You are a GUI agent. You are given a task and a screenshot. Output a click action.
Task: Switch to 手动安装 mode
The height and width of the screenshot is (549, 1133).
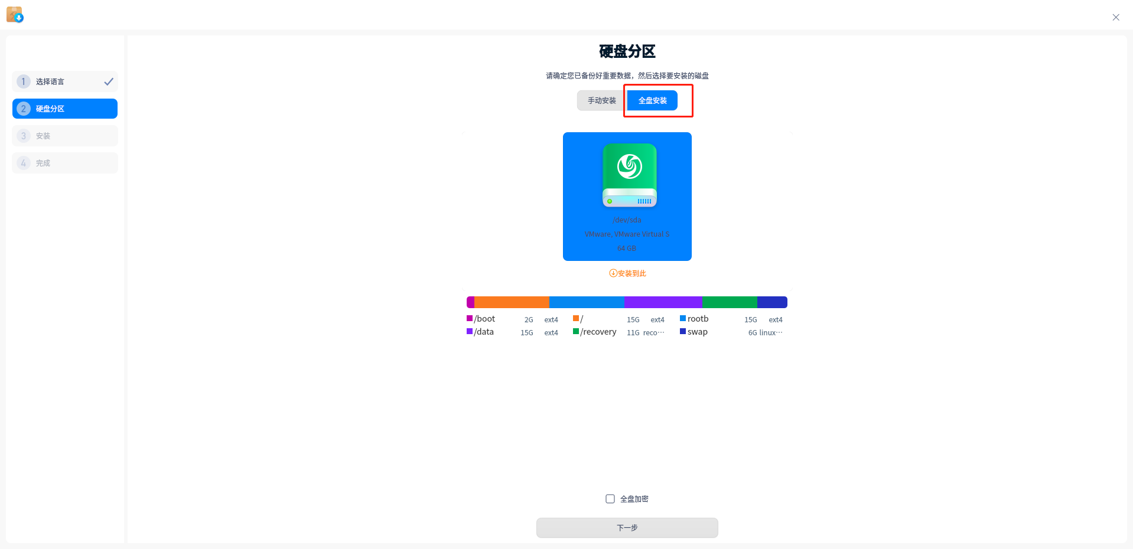(x=602, y=100)
